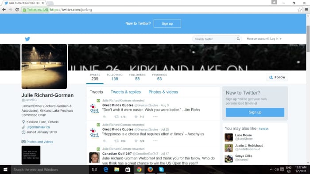Open Justin J. Robichaud's profile
The height and width of the screenshot is (174, 310).
(249, 145)
